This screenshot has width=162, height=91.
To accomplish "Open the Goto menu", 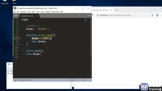I will 38,12.
